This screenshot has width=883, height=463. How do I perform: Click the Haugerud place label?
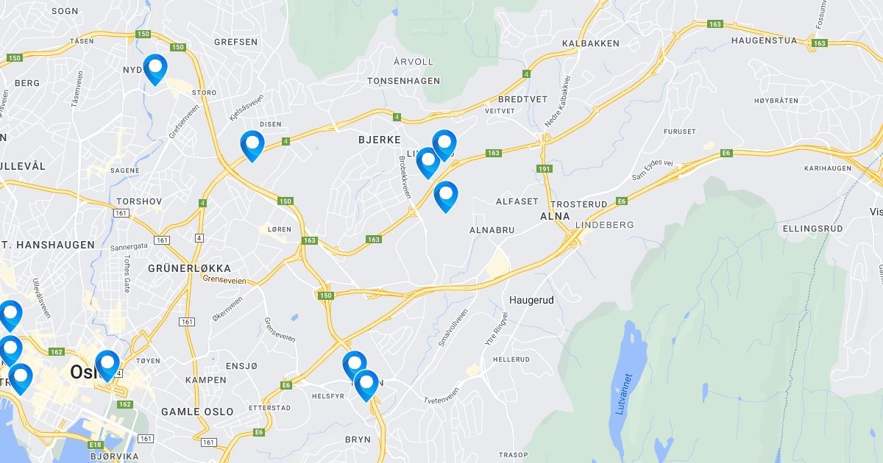(x=531, y=301)
